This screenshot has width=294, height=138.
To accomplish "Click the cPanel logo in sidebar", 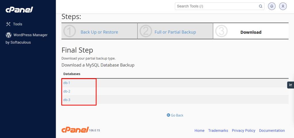I will click(x=19, y=9).
